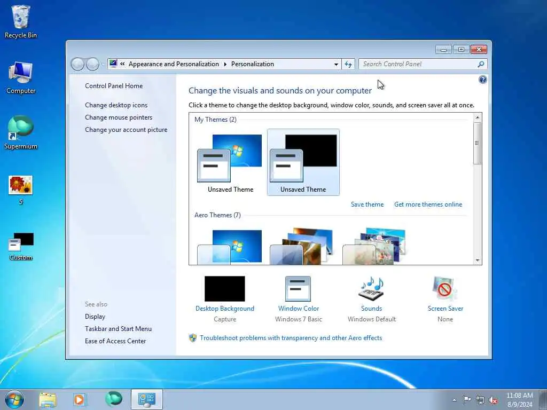
Task: Open Window Color settings icon
Action: pos(298,289)
